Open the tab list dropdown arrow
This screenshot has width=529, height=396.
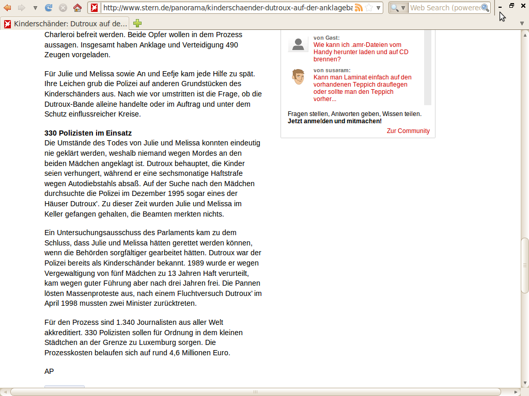(522, 24)
